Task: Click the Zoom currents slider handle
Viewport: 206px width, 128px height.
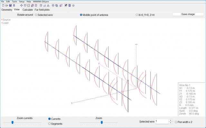Action: [13, 123]
